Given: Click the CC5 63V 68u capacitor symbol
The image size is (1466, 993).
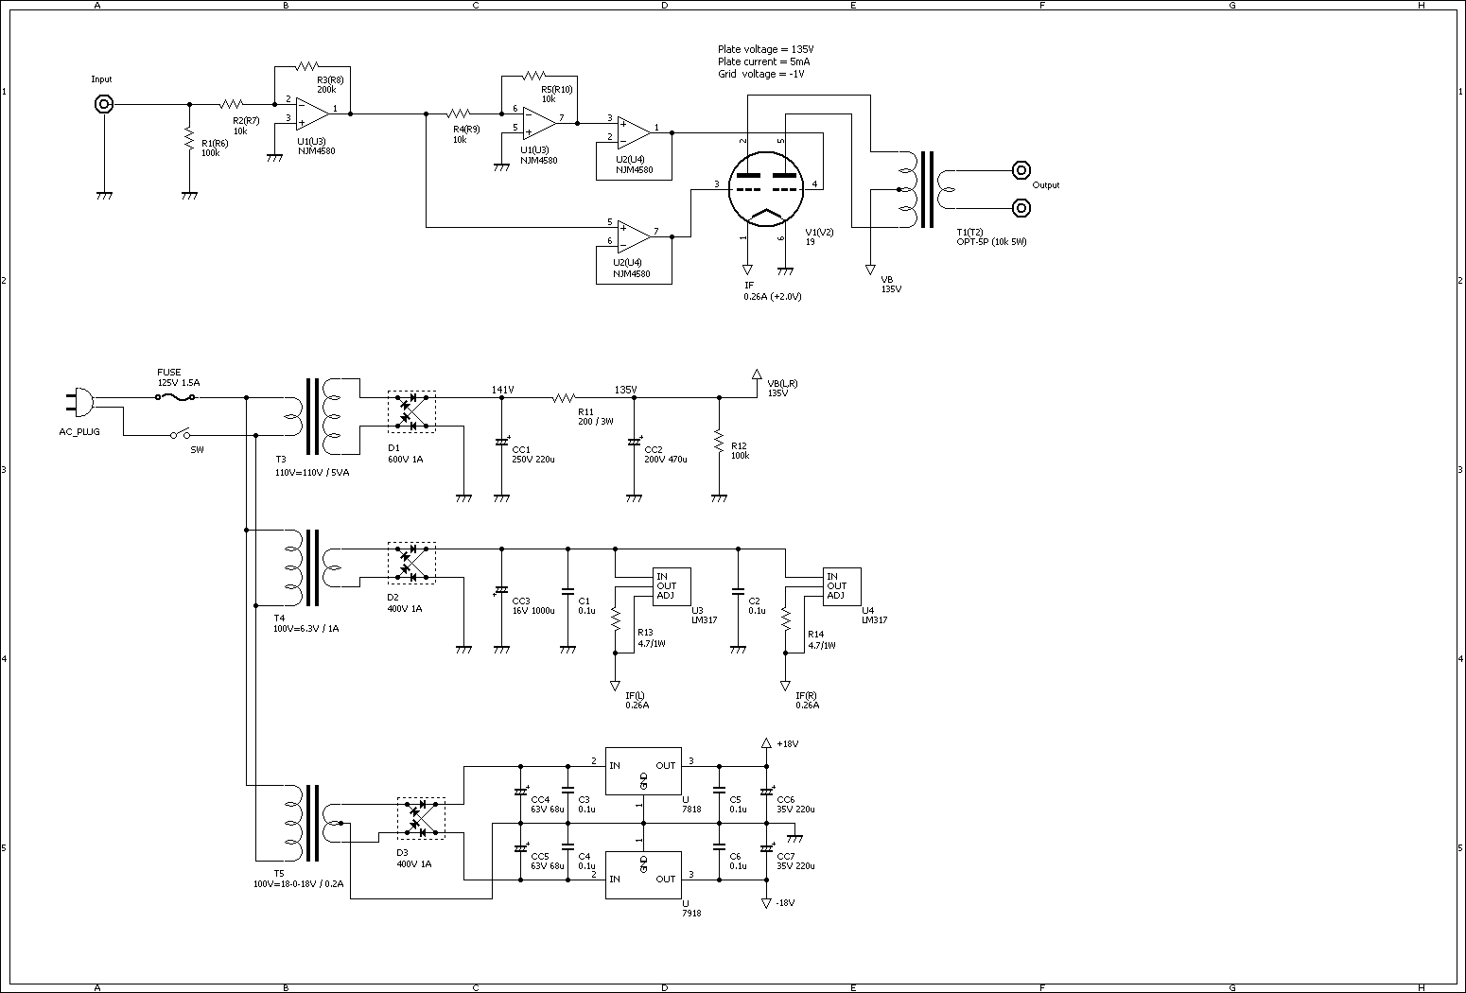Looking at the screenshot, I should [x=521, y=847].
